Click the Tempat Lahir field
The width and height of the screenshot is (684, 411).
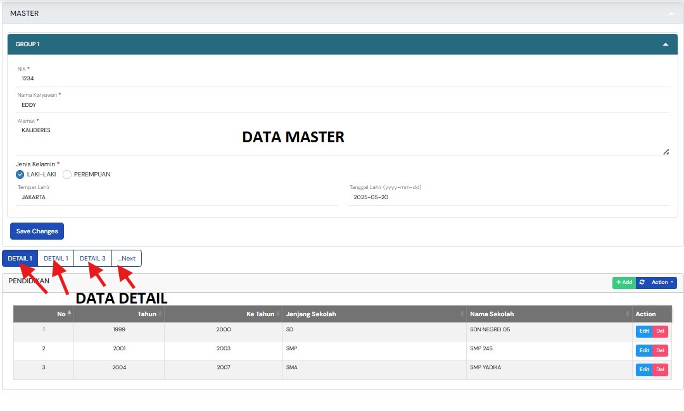[177, 198]
